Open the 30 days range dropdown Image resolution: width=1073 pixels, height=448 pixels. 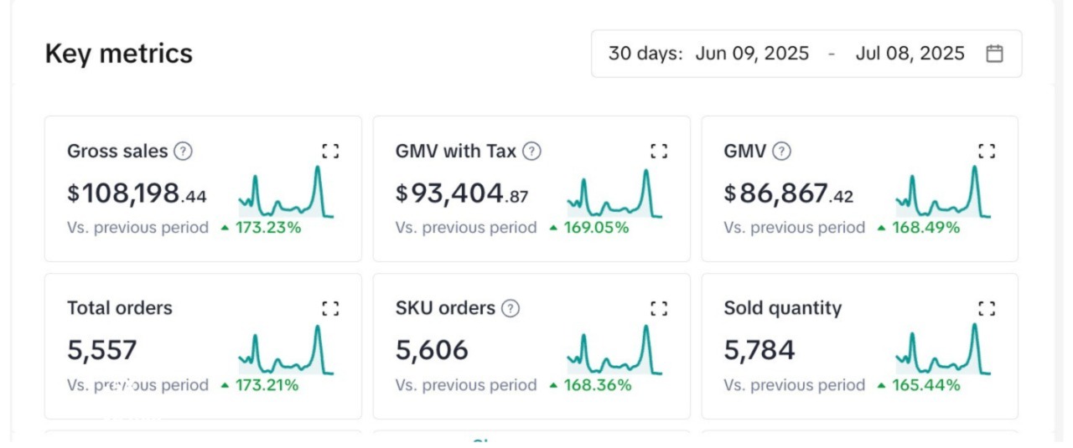[645, 54]
